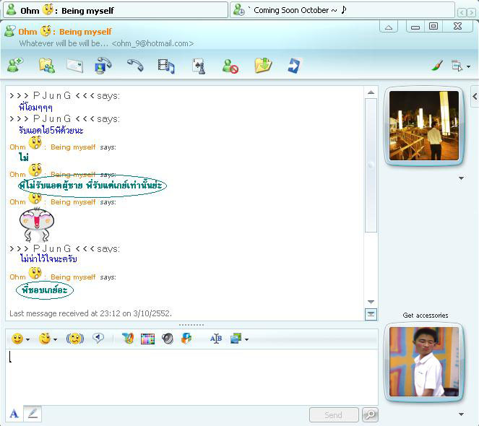The width and height of the screenshot is (479, 426).
Task: Switch to text typing mode button
Action: point(14,414)
